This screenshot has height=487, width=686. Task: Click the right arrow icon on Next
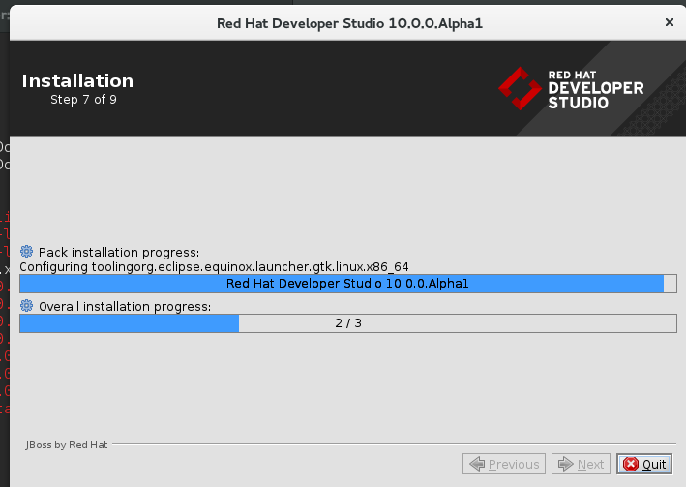[x=566, y=464]
